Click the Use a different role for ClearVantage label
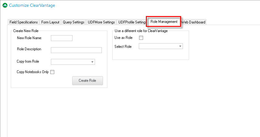This screenshot has width=260, height=137. (x=141, y=31)
